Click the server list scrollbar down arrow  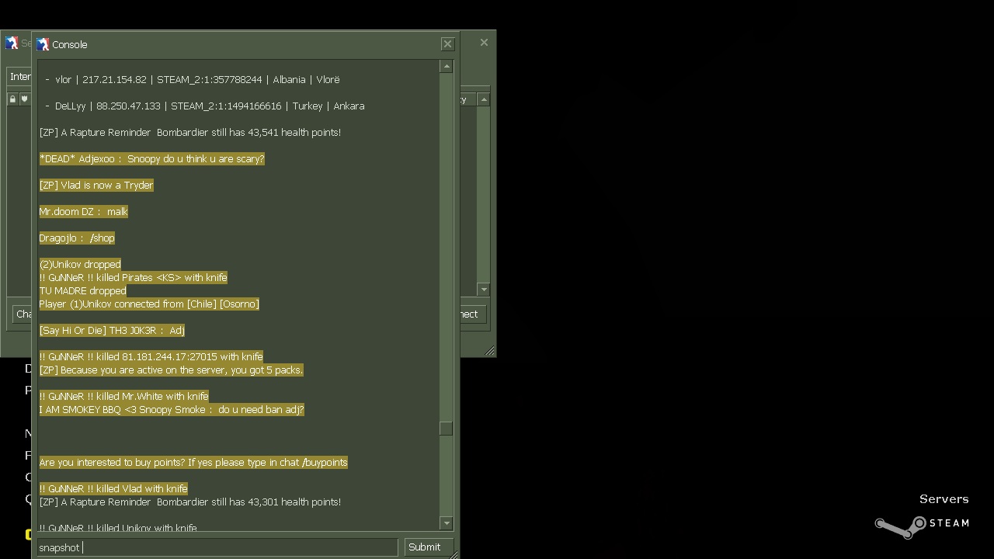click(x=484, y=289)
